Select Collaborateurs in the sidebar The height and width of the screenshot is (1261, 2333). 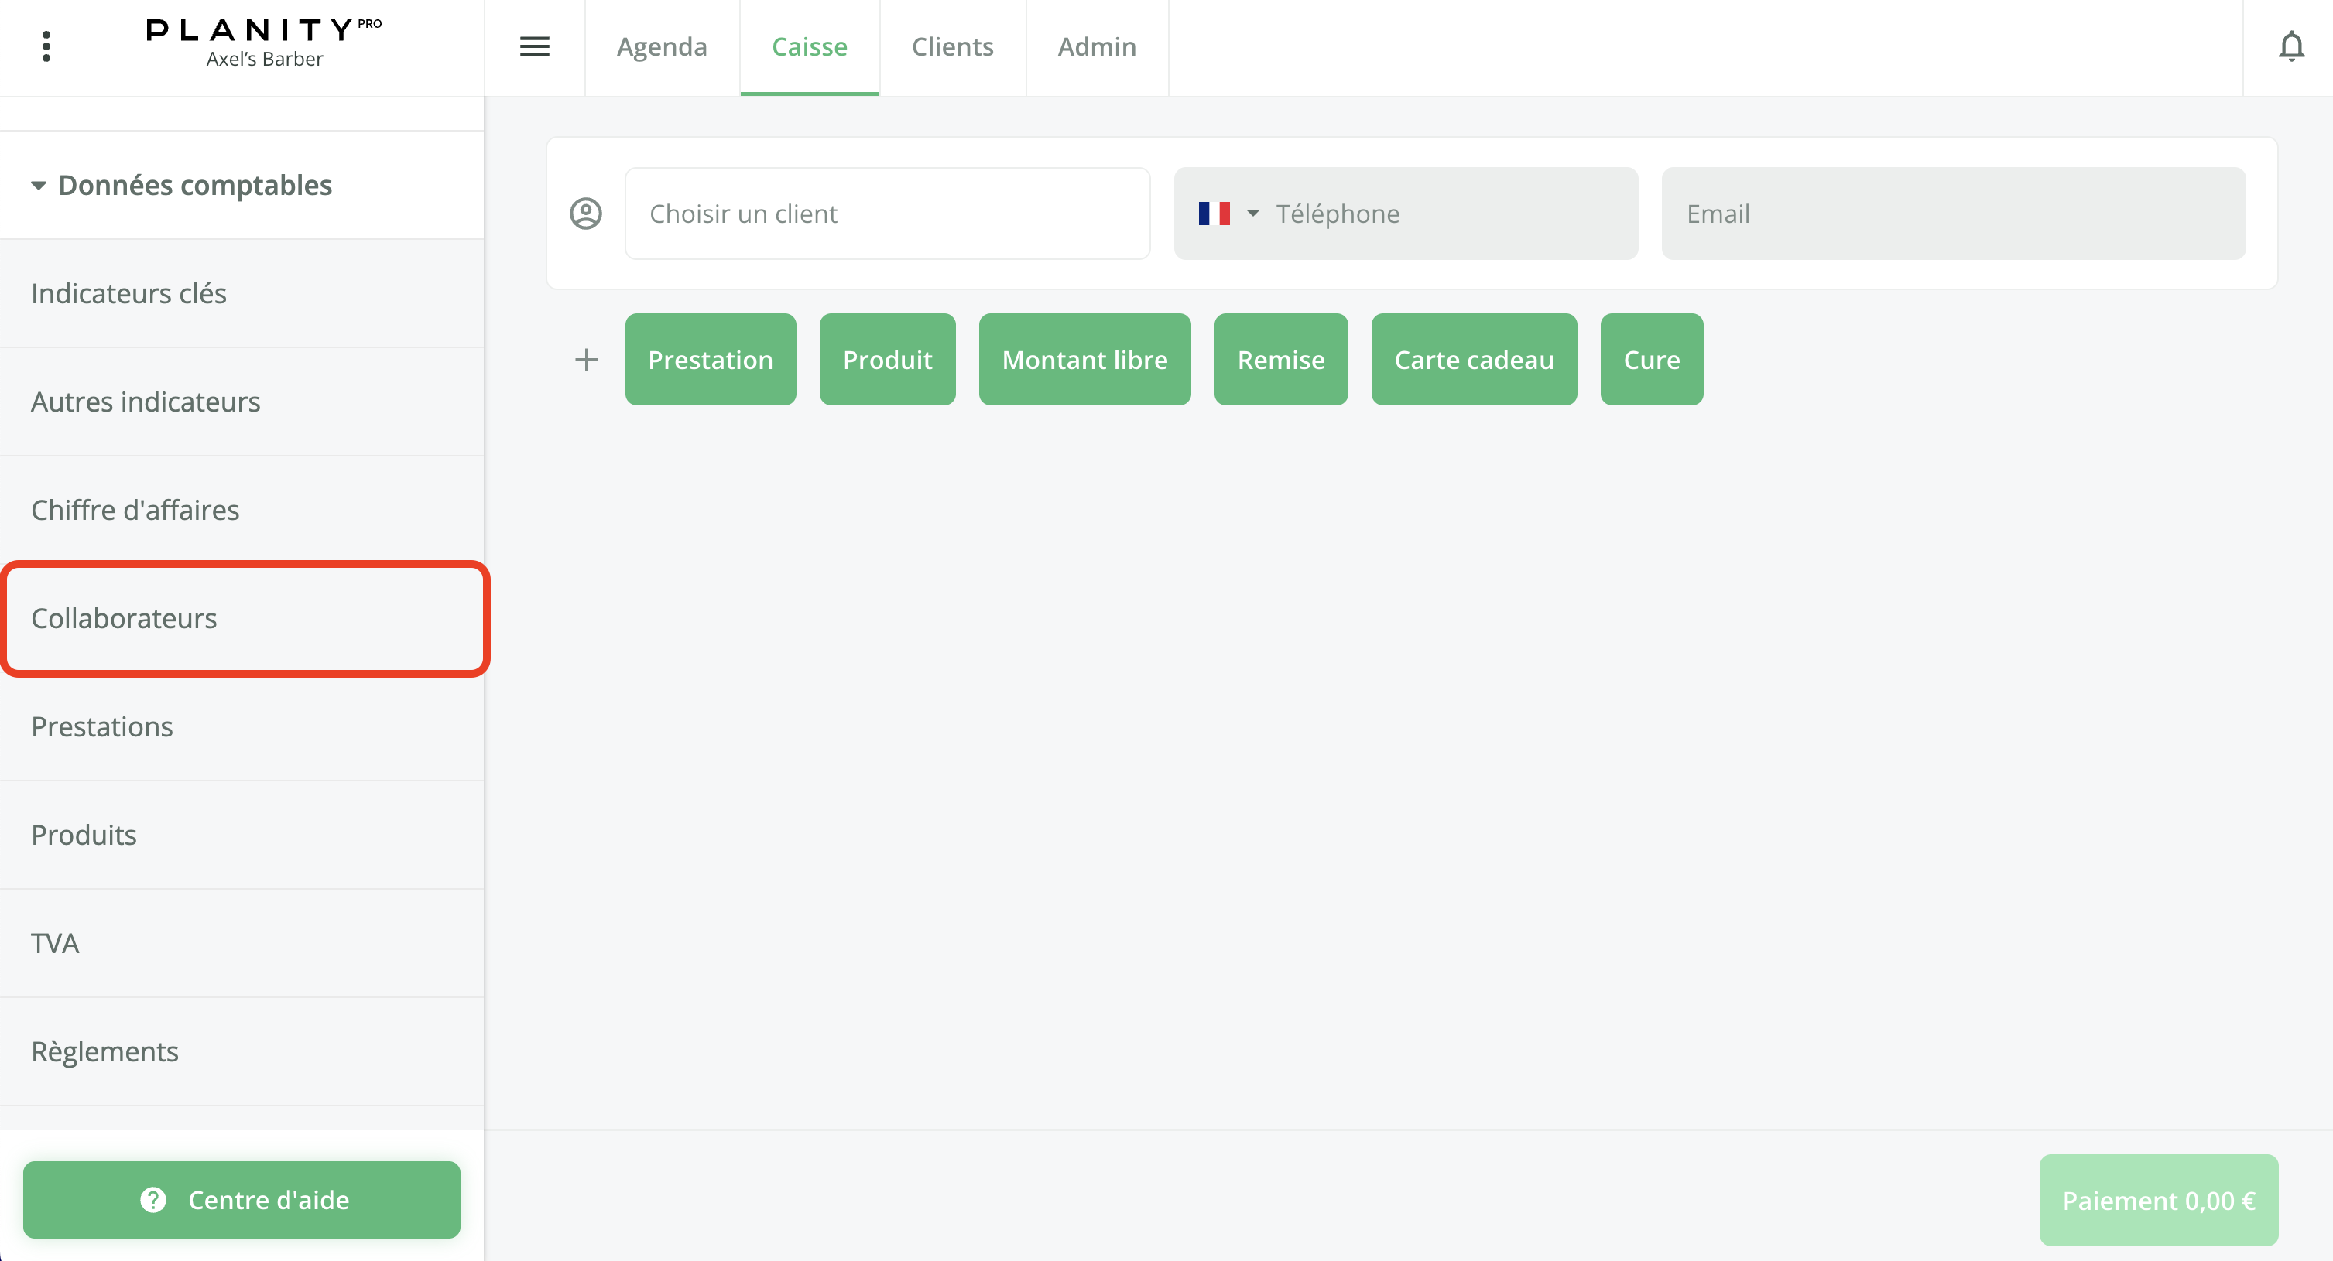[124, 618]
